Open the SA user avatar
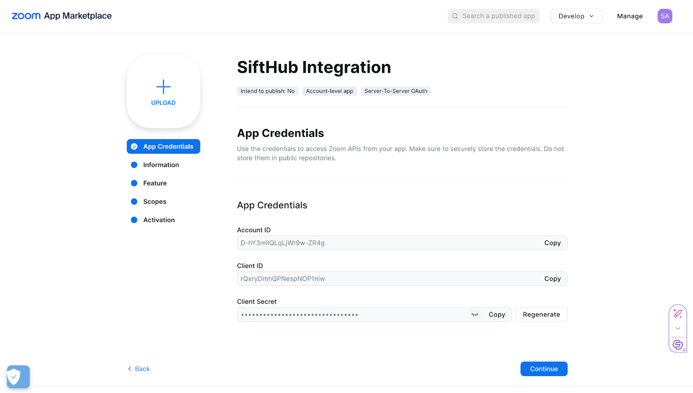 pos(664,16)
